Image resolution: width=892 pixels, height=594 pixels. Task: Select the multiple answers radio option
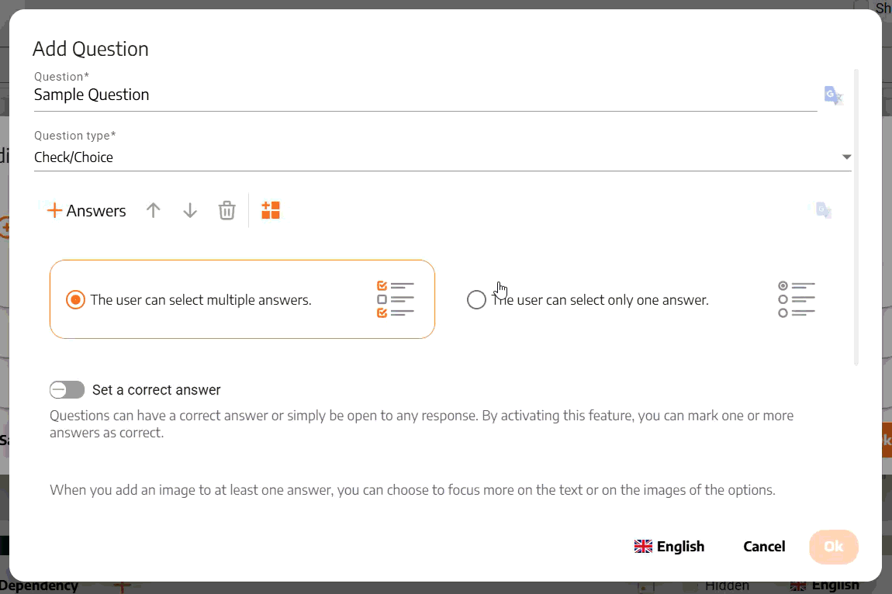(x=75, y=300)
